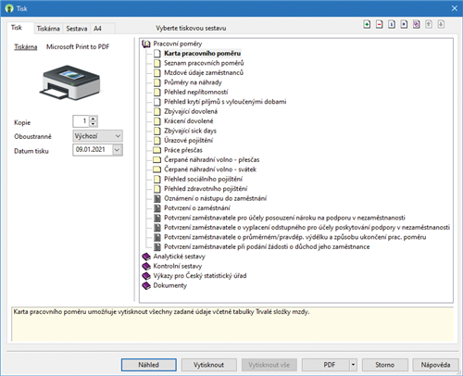Viewport: 463px width, 376px height.
Task: Click the blue info report properties icon
Action: tap(392, 24)
